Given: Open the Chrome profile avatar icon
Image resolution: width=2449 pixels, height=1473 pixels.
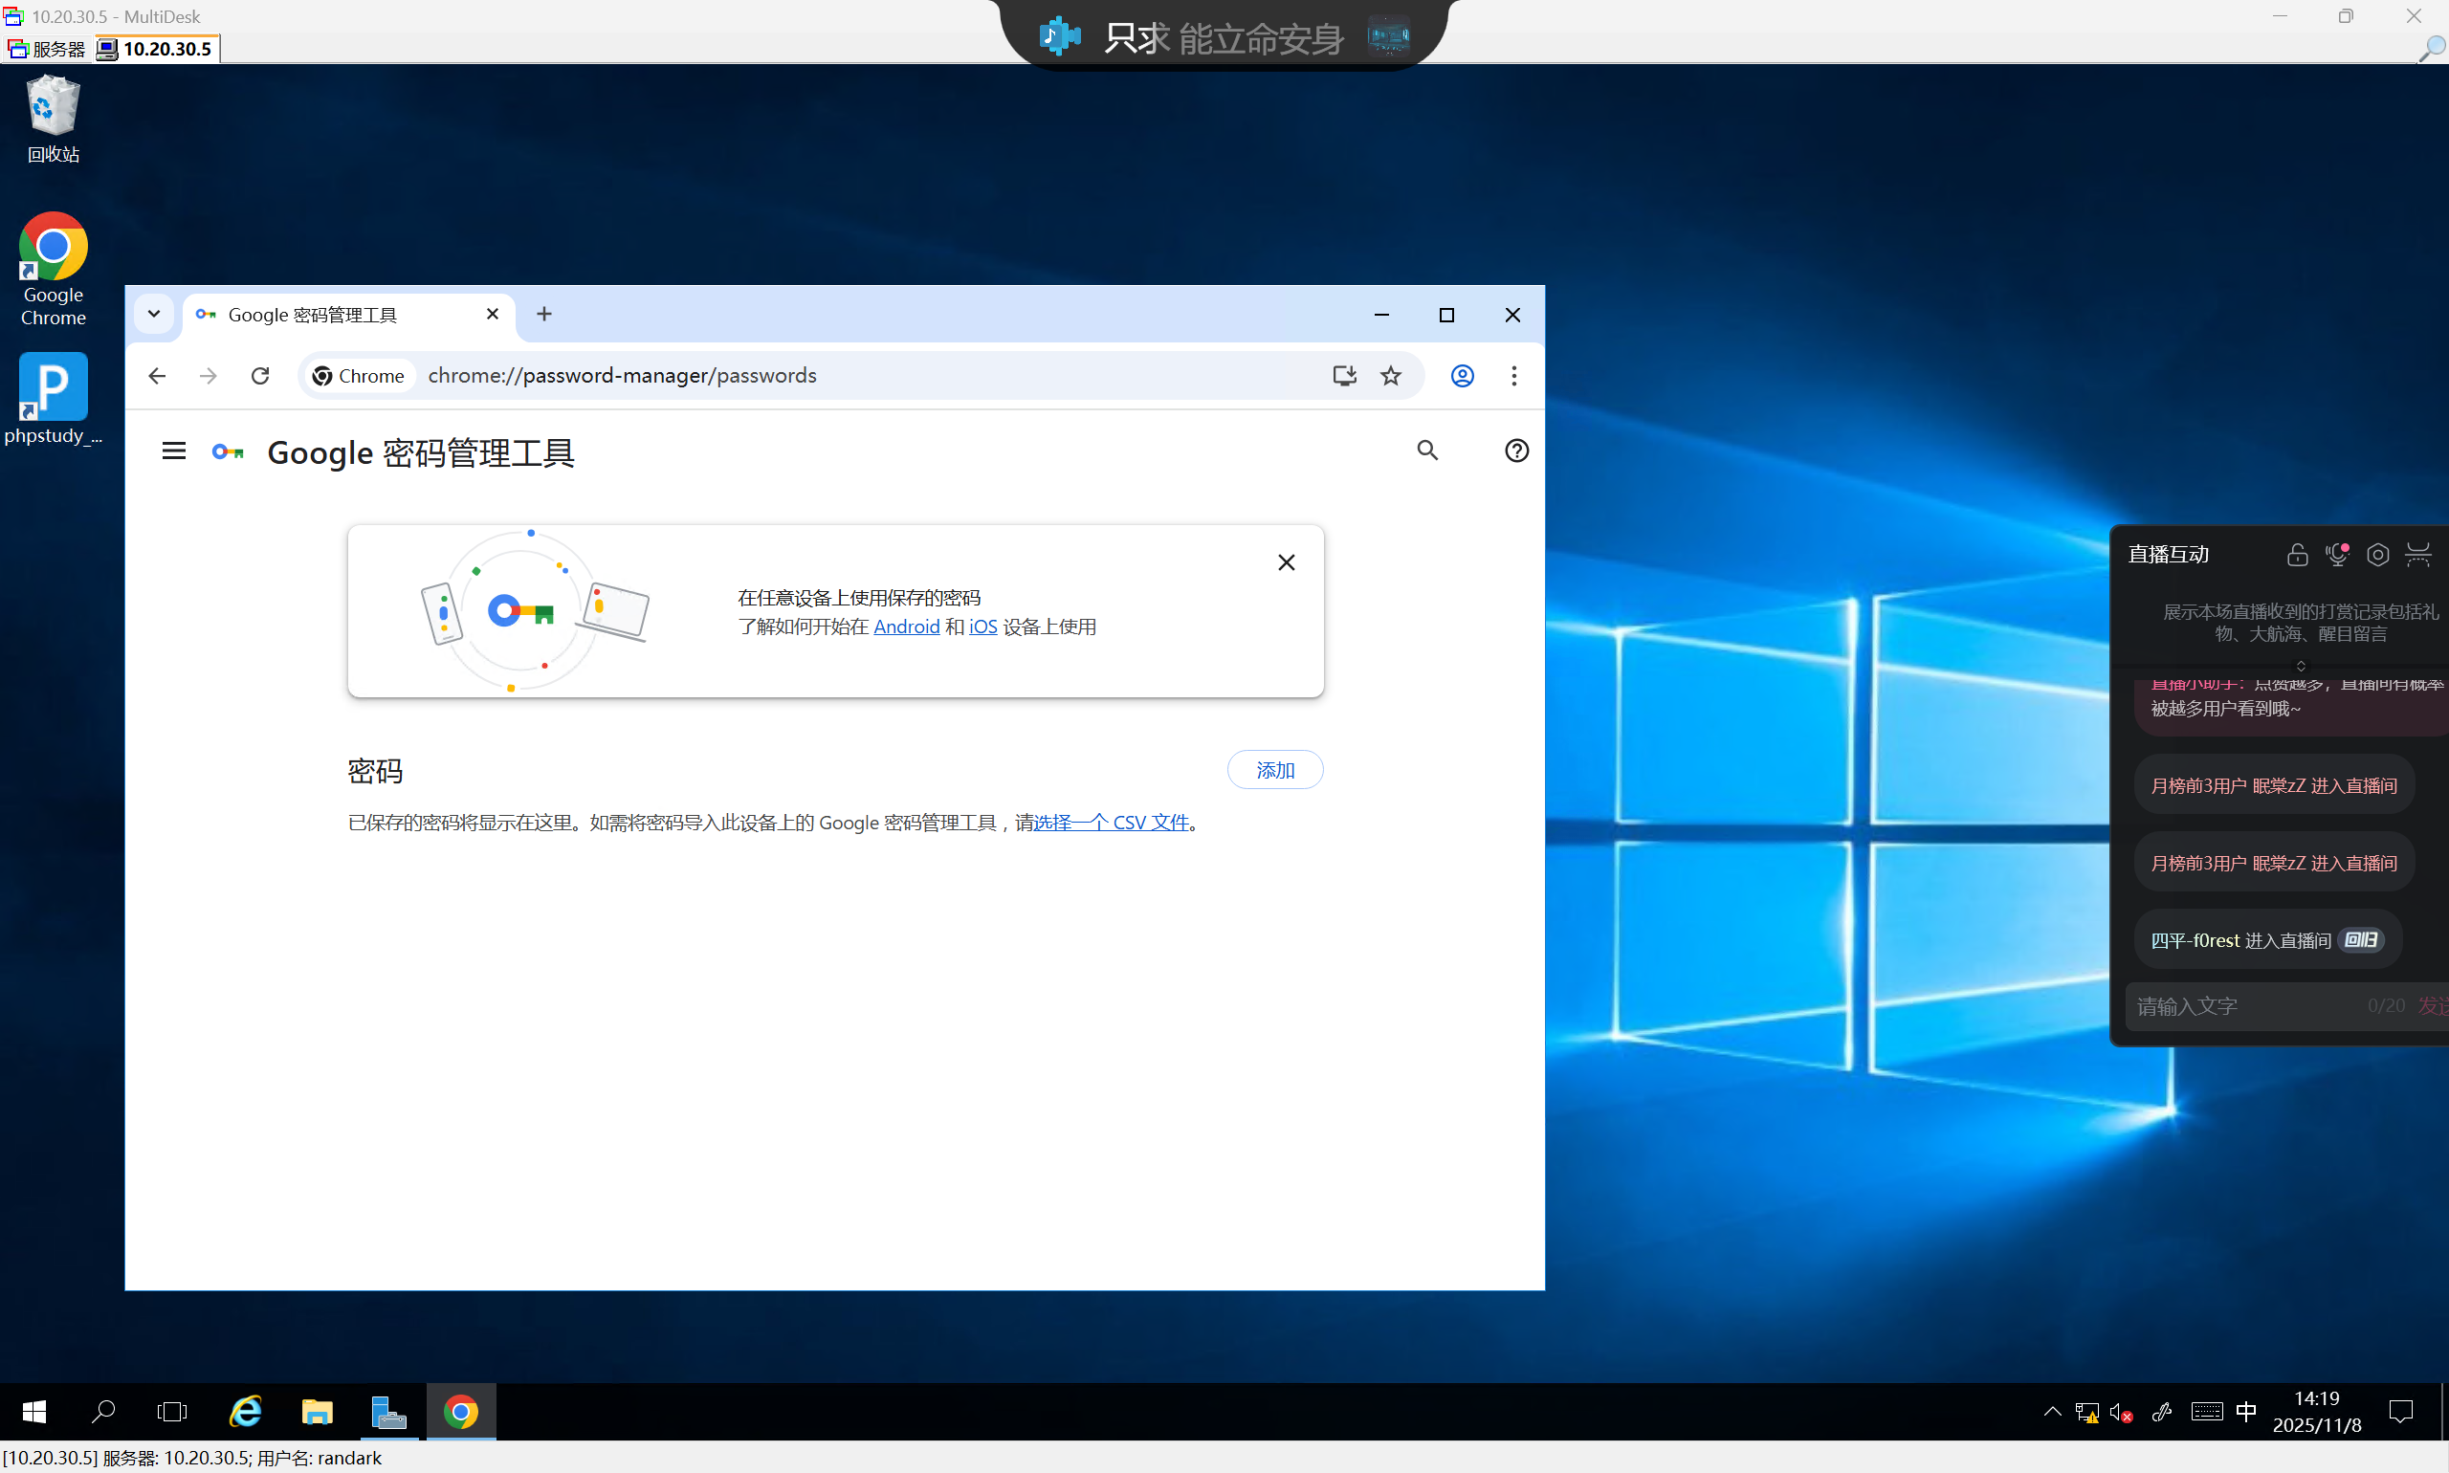Looking at the screenshot, I should point(1461,376).
